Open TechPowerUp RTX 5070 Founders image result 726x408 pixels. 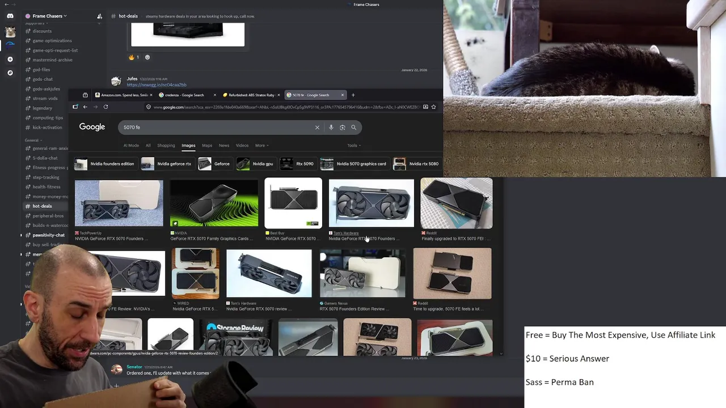(119, 203)
